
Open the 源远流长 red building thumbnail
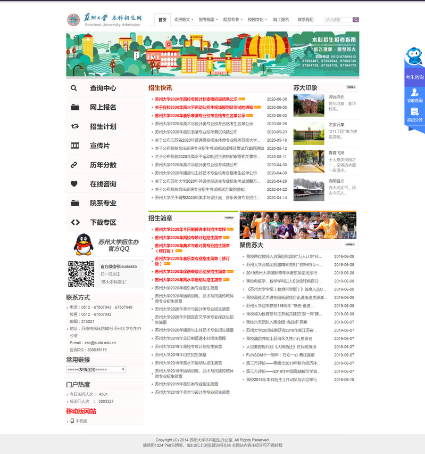pos(309,106)
